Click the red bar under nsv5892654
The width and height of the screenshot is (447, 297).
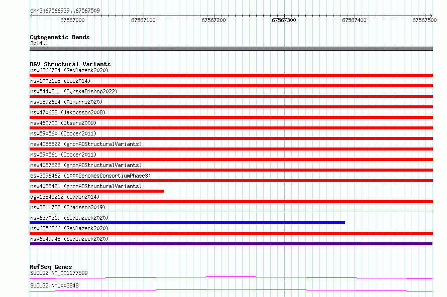[x=231, y=107]
